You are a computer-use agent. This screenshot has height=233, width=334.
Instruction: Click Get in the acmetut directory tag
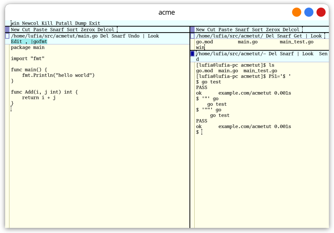(x=298, y=36)
